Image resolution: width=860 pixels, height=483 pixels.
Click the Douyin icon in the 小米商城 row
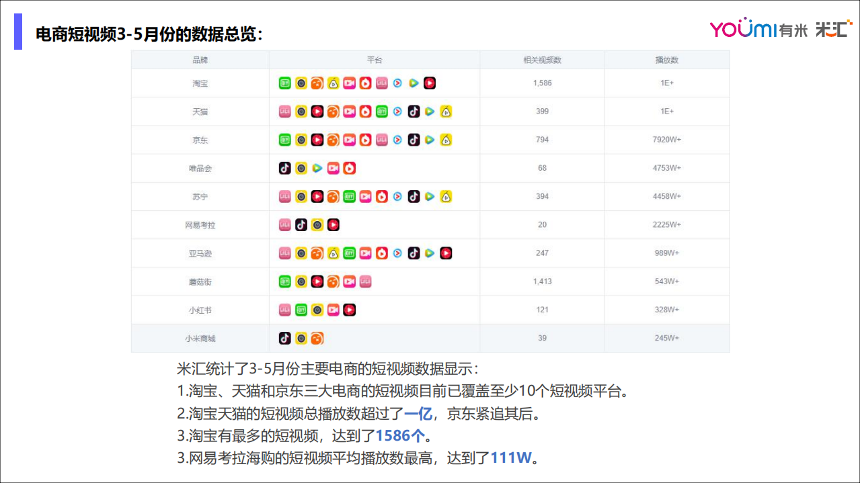pyautogui.click(x=284, y=337)
